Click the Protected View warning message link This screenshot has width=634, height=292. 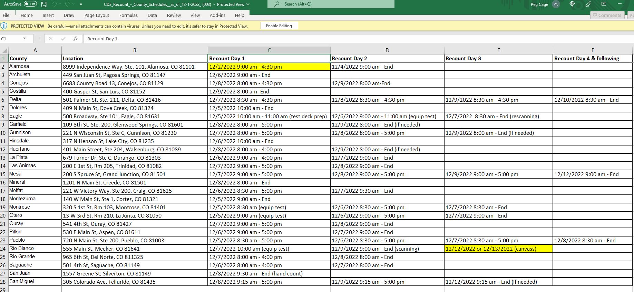coord(147,26)
